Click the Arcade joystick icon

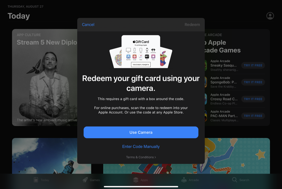tap(184, 180)
